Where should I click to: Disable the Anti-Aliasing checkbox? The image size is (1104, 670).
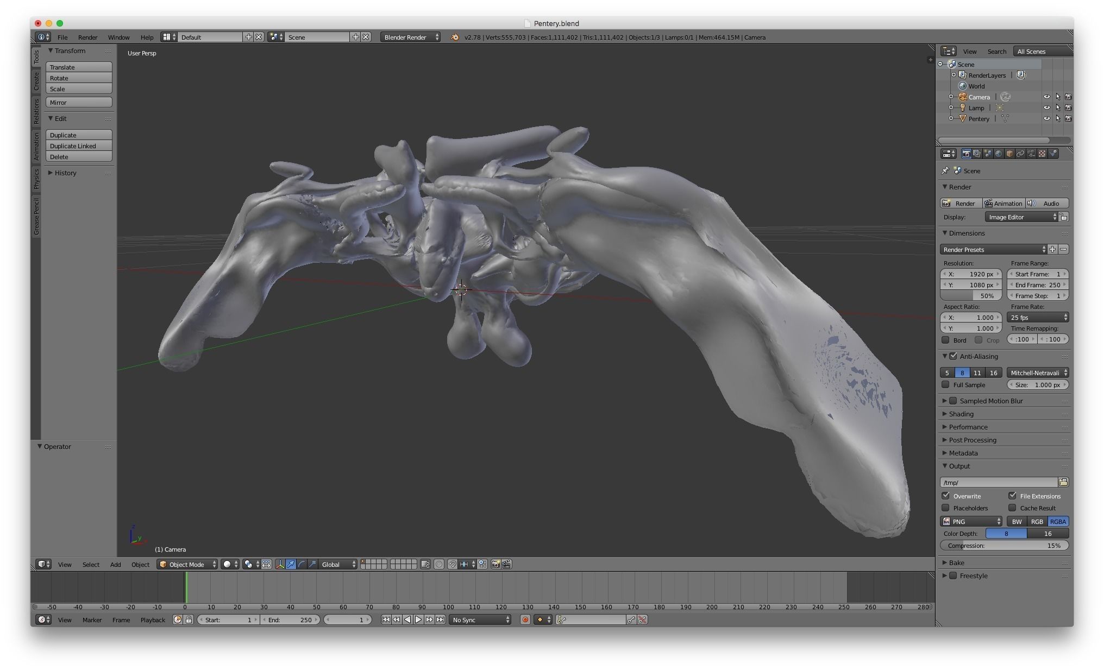click(953, 356)
